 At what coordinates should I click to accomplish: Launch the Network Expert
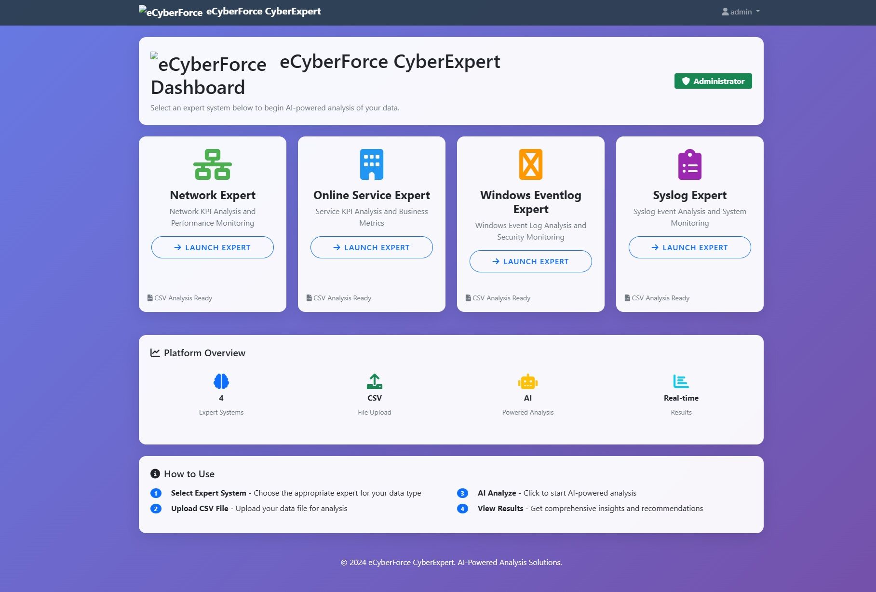coord(212,247)
